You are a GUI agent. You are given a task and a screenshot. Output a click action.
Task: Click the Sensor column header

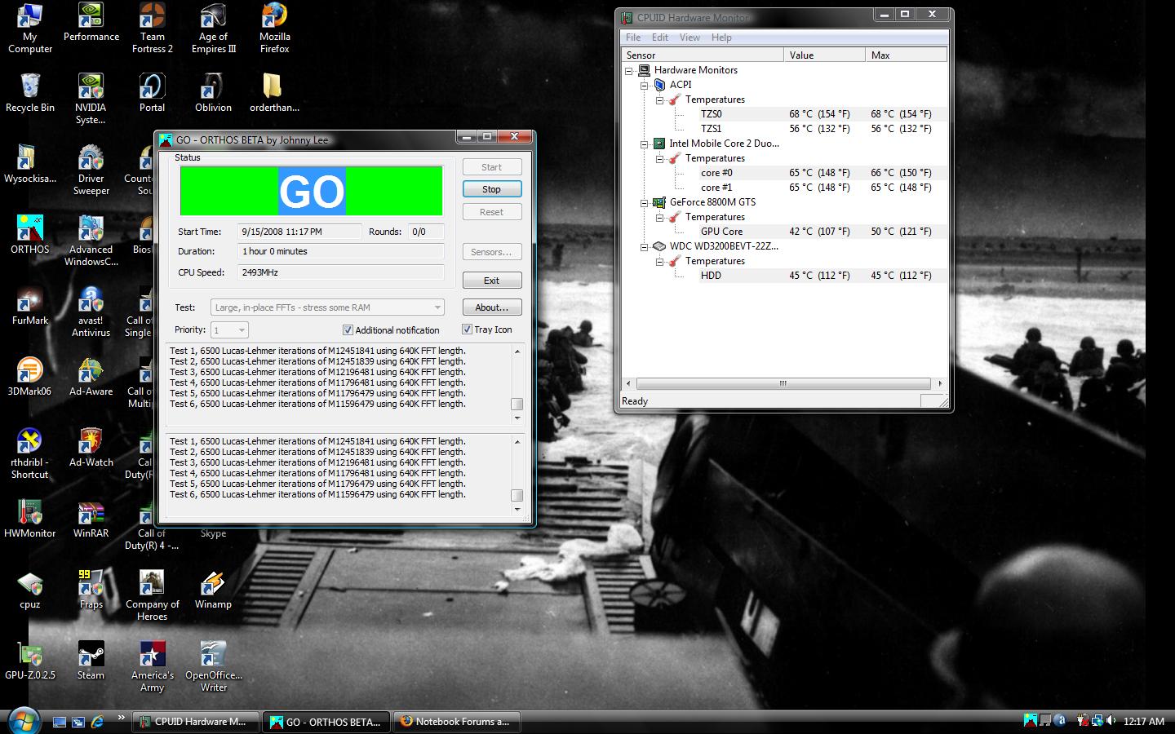pyautogui.click(x=703, y=55)
